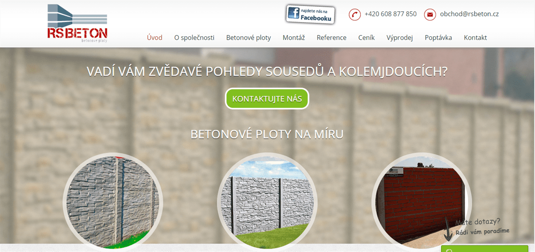Go to Poptávka form page
The height and width of the screenshot is (252, 535).
click(438, 38)
